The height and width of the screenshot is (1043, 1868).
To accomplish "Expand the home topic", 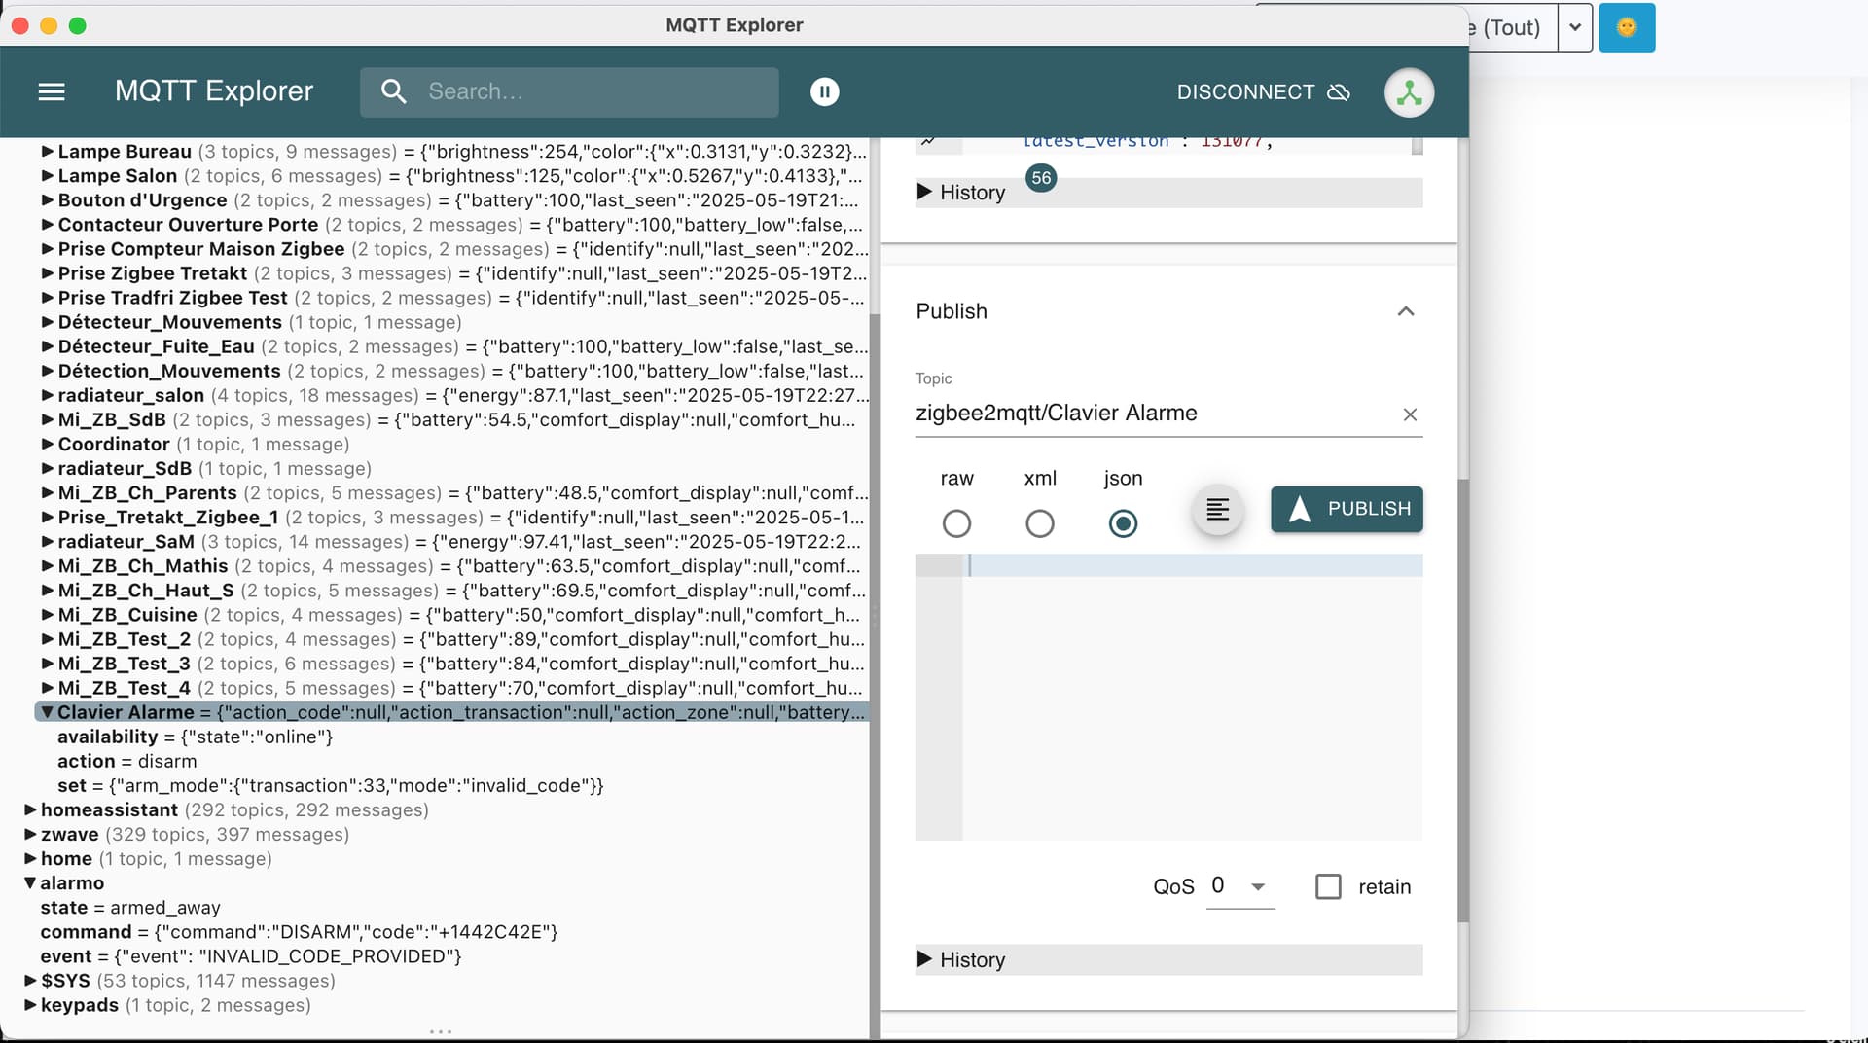I will click(x=30, y=858).
